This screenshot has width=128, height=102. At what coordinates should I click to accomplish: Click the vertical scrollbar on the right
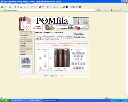click(127, 54)
